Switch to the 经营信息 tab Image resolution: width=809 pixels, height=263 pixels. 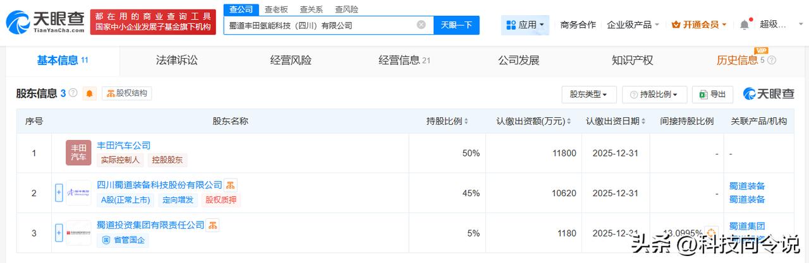click(404, 61)
